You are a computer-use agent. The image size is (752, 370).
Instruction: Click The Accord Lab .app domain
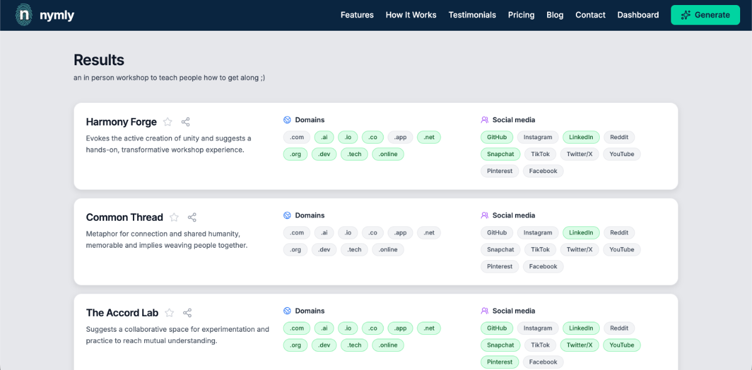pyautogui.click(x=400, y=328)
